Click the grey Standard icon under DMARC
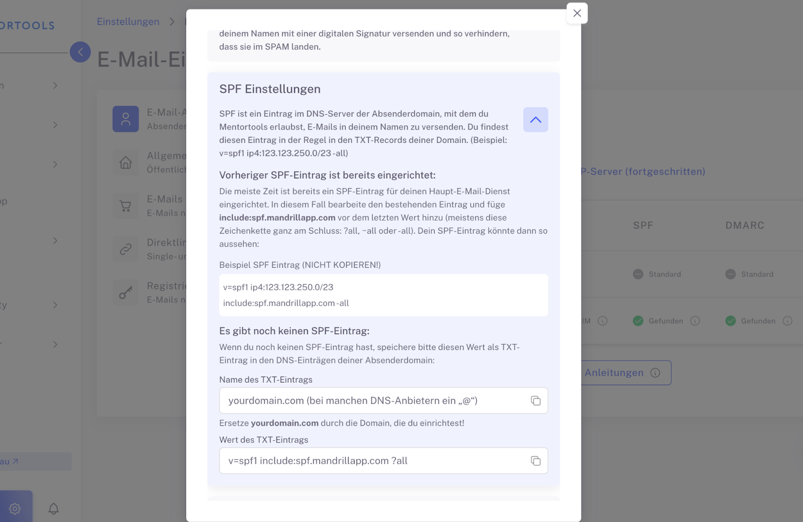Screen dimensions: 803x522 click(x=731, y=274)
